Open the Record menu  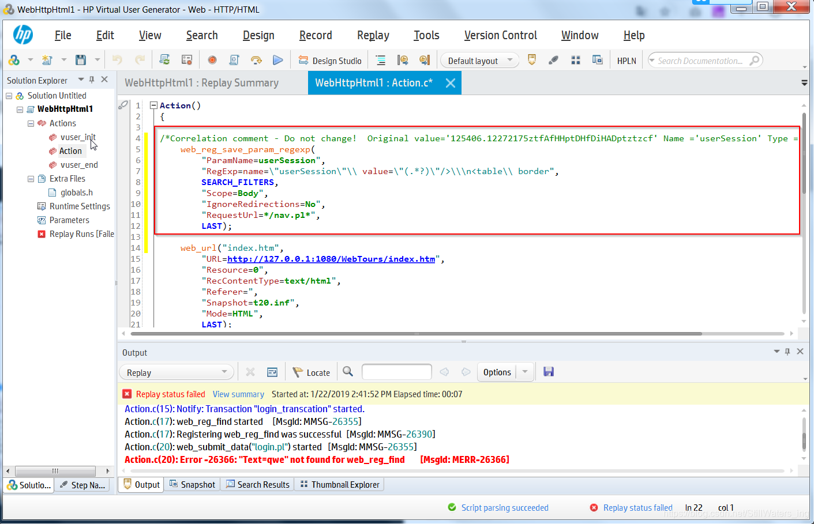coord(316,35)
